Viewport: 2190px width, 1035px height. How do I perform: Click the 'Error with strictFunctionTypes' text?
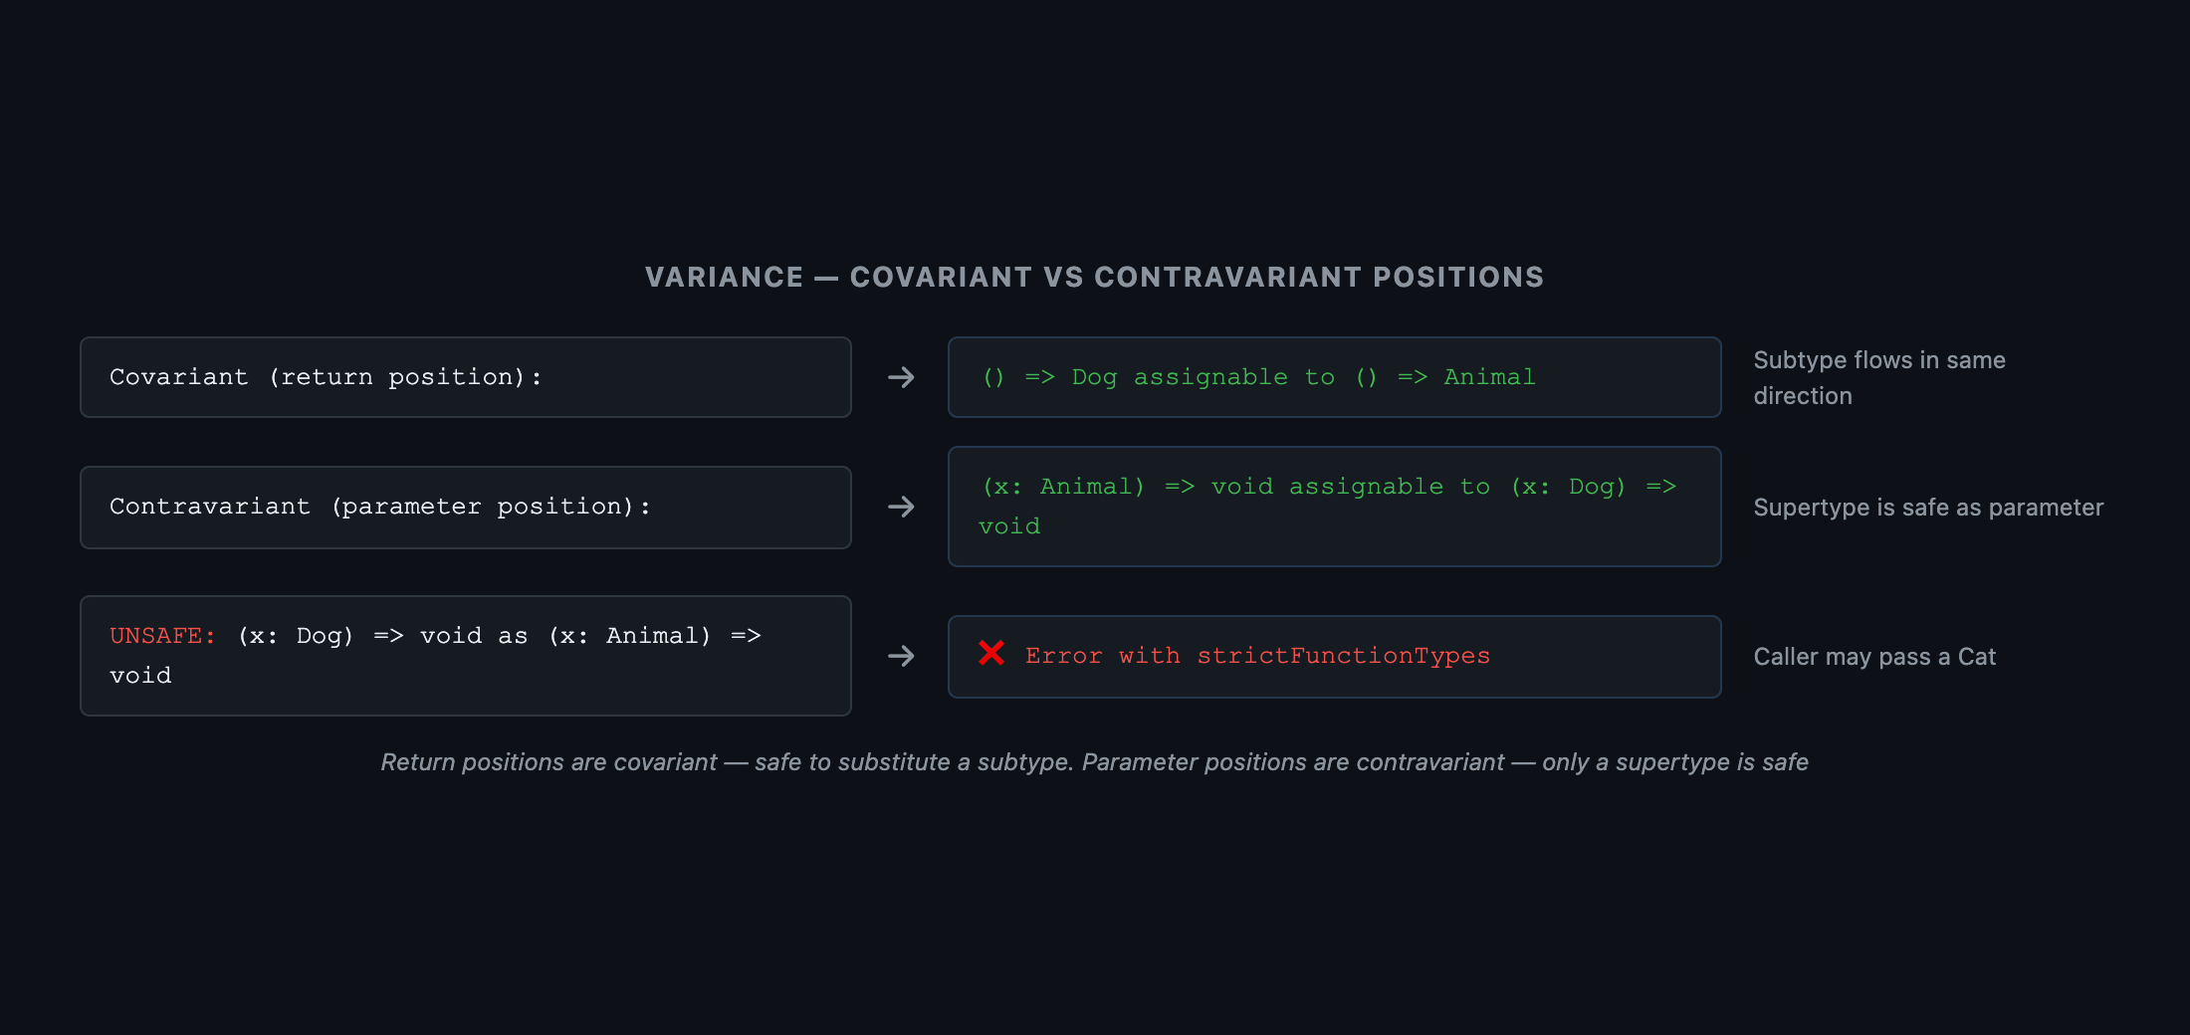click(x=1257, y=656)
